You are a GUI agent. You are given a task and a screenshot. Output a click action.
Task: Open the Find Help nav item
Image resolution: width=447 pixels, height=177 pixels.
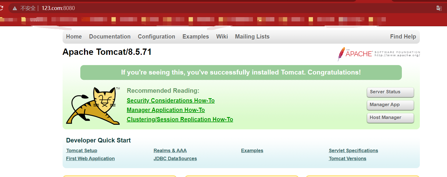pyautogui.click(x=403, y=37)
